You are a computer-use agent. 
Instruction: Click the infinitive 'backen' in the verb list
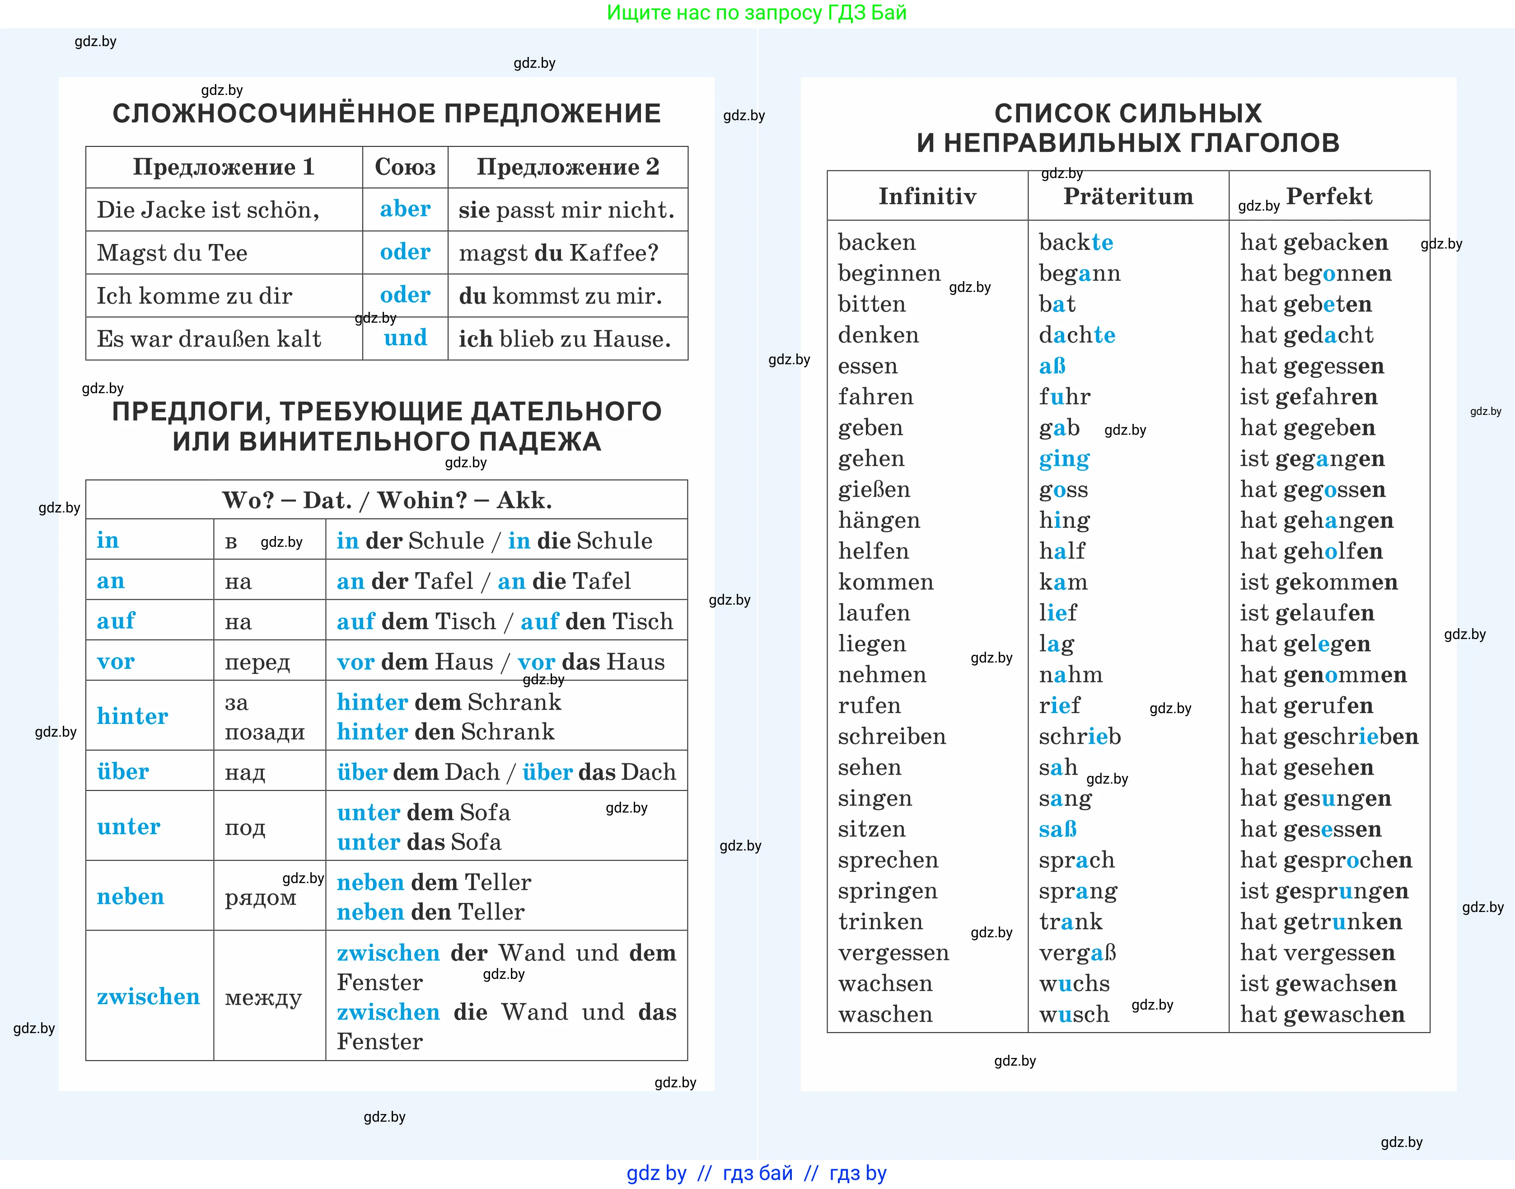(877, 242)
